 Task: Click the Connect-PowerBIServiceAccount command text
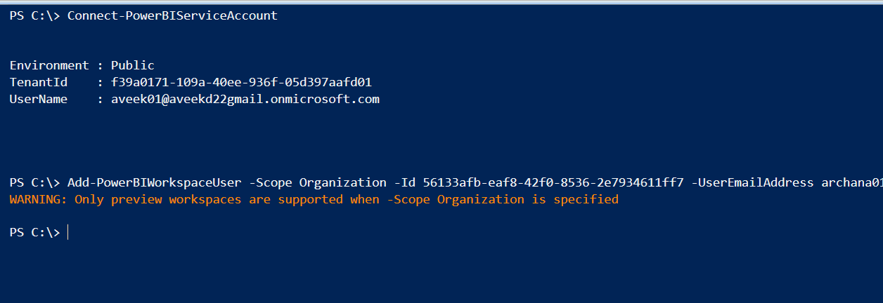(x=172, y=15)
